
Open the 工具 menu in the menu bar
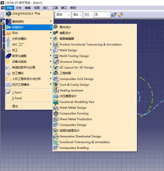[55, 8]
